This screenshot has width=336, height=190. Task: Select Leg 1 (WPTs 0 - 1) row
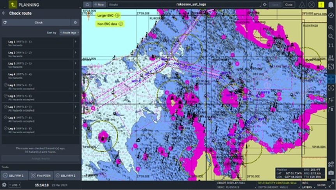[41, 43]
